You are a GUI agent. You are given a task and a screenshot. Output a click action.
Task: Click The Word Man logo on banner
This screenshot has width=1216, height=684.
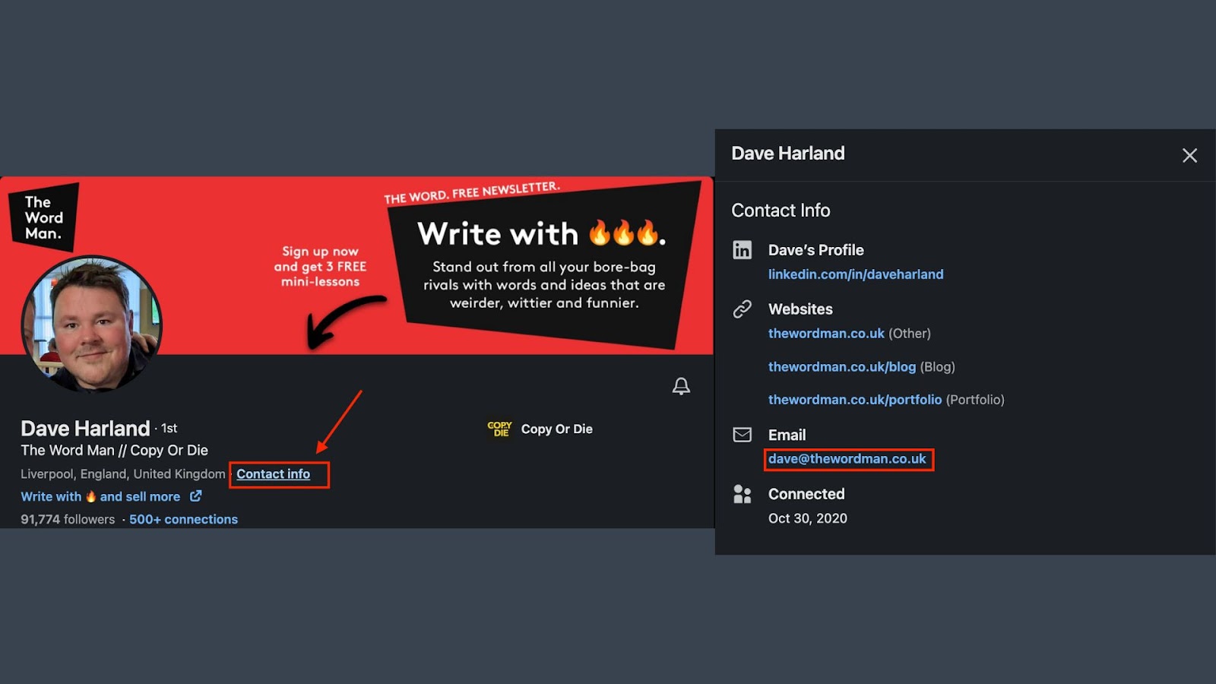[43, 217]
